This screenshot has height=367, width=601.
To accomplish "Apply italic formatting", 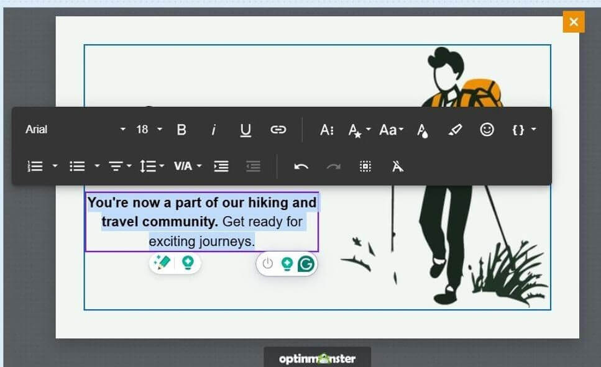I will pos(214,129).
